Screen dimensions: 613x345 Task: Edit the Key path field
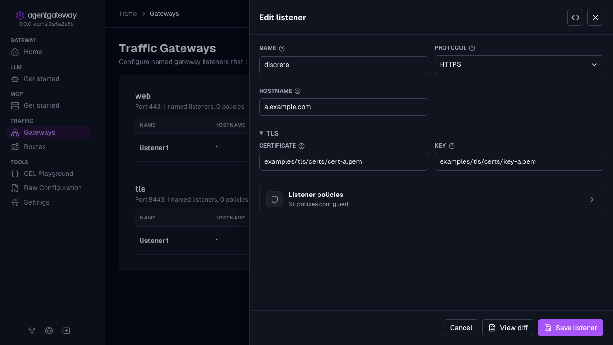coord(519,161)
